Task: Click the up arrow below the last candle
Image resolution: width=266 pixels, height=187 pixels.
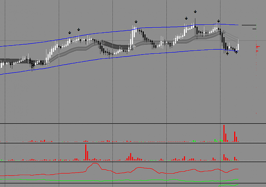Action: tap(236, 52)
